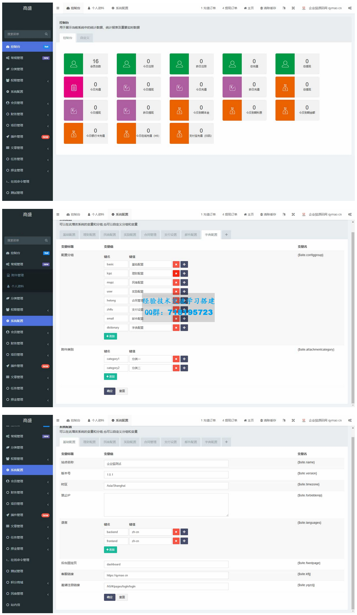This screenshot has height=615, width=357.
Task: Click 追加 button below the category2 row
Action: pyautogui.click(x=110, y=377)
